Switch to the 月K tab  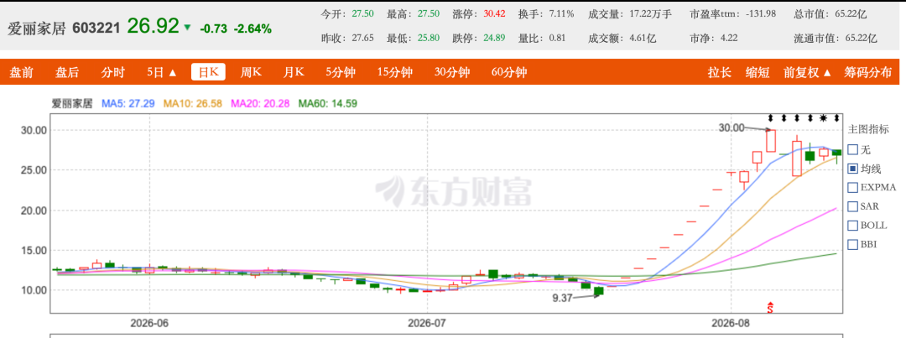point(294,72)
